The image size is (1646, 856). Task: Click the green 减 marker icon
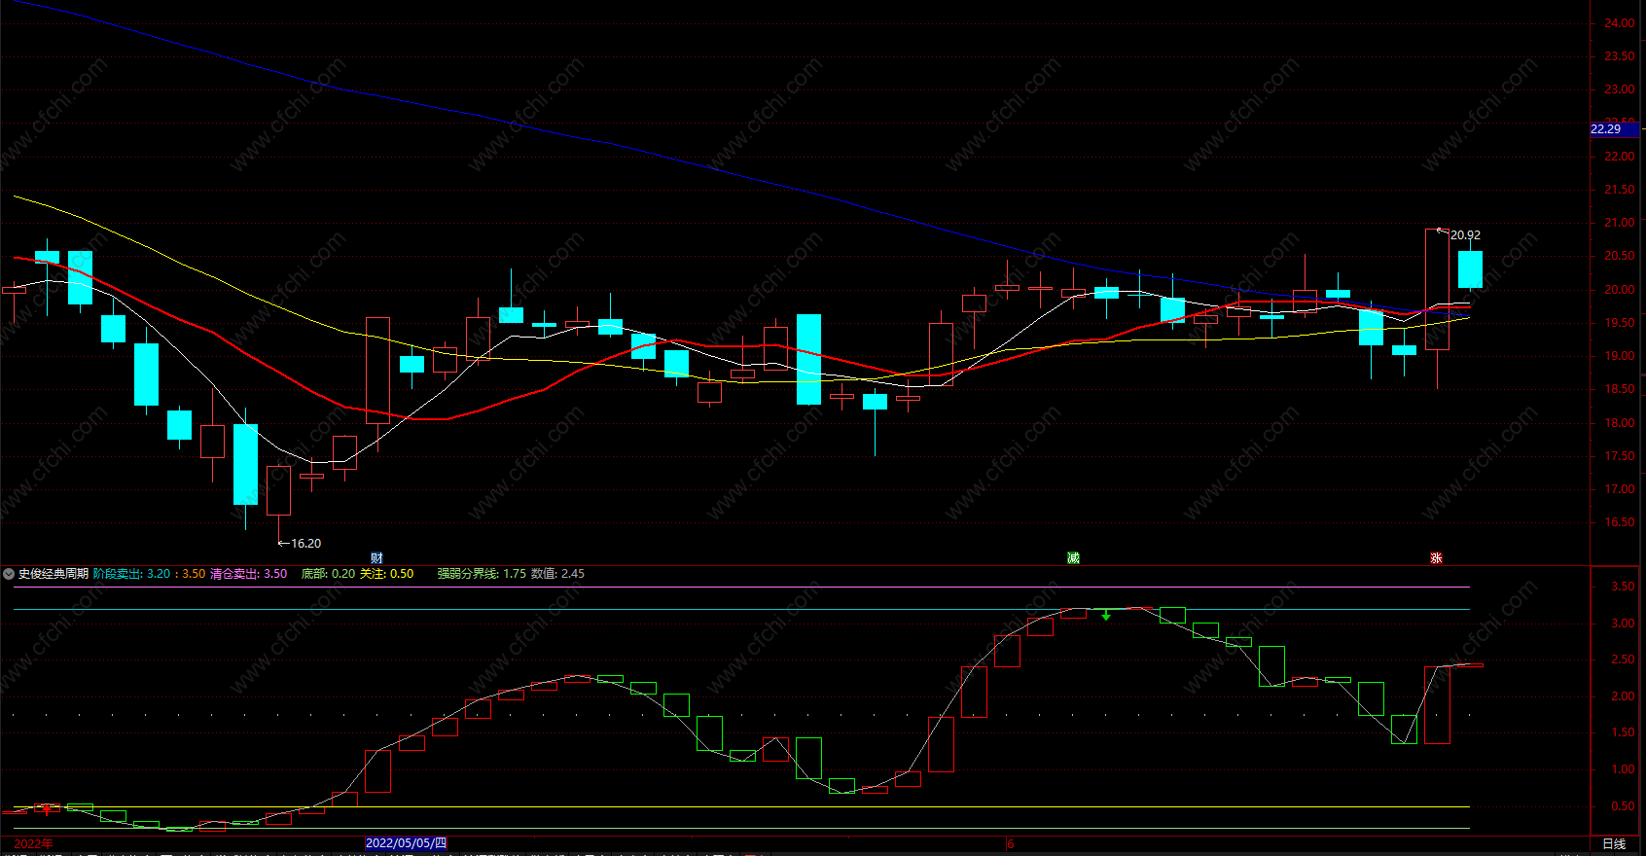point(1074,558)
